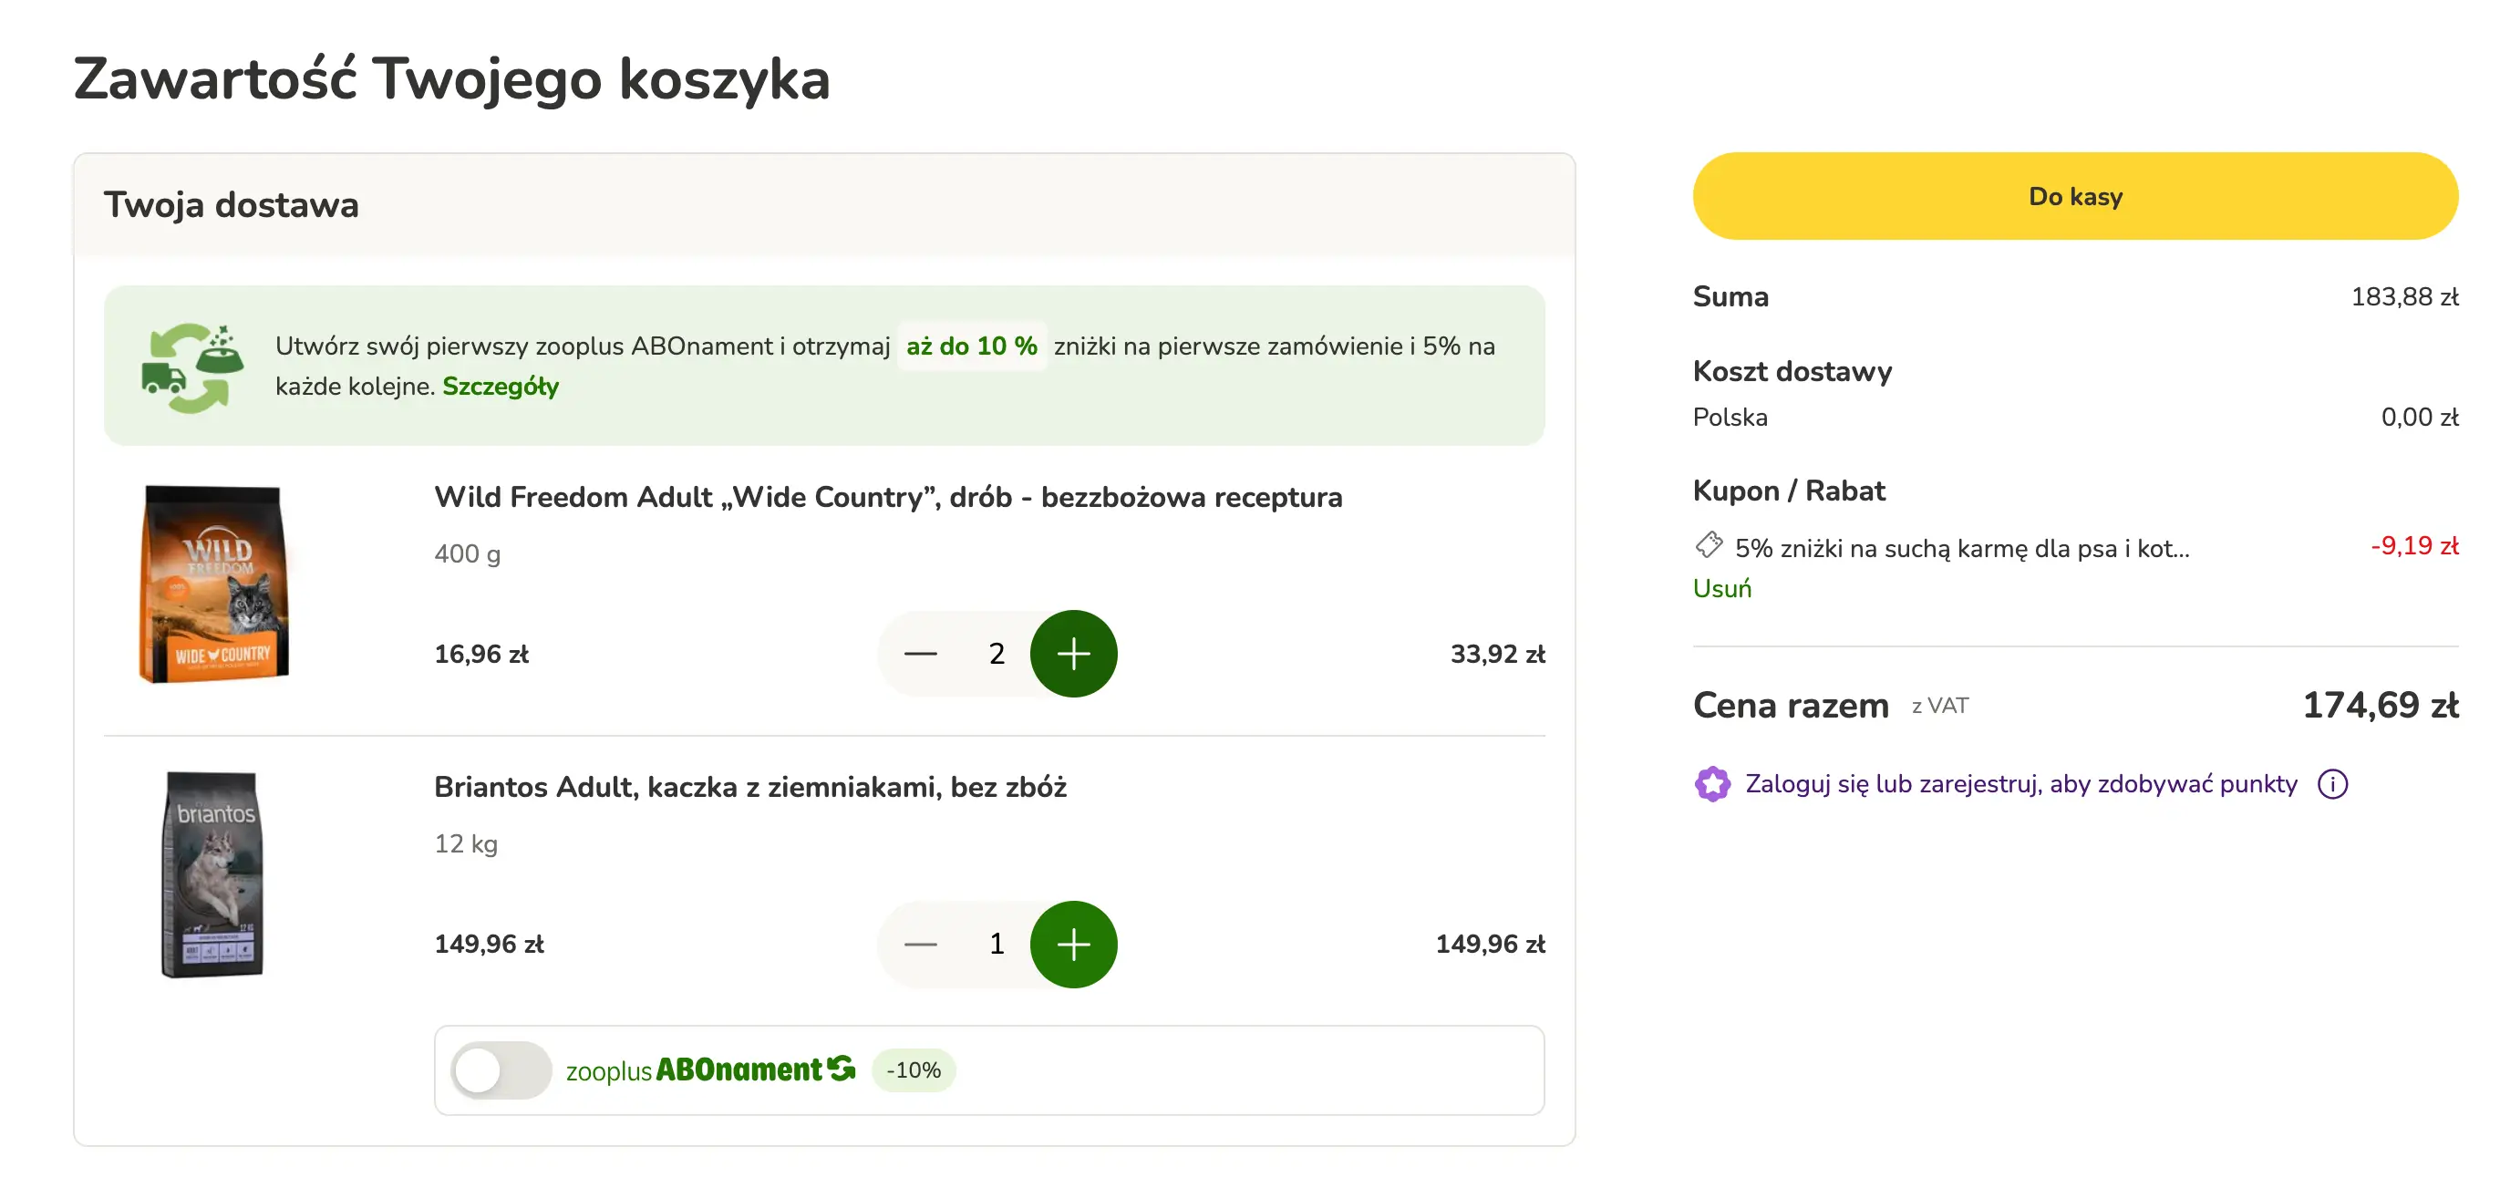Viewport: 2500px width, 1178px height.
Task: Click the ABOnament refresh arrows icon near toggle
Action: [x=842, y=1069]
